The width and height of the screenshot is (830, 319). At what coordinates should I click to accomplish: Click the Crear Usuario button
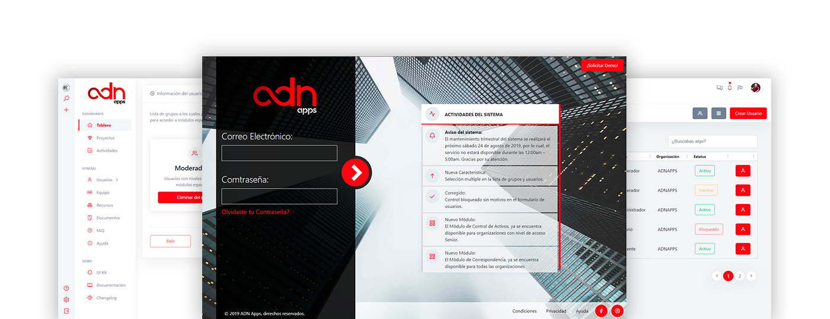(x=748, y=113)
